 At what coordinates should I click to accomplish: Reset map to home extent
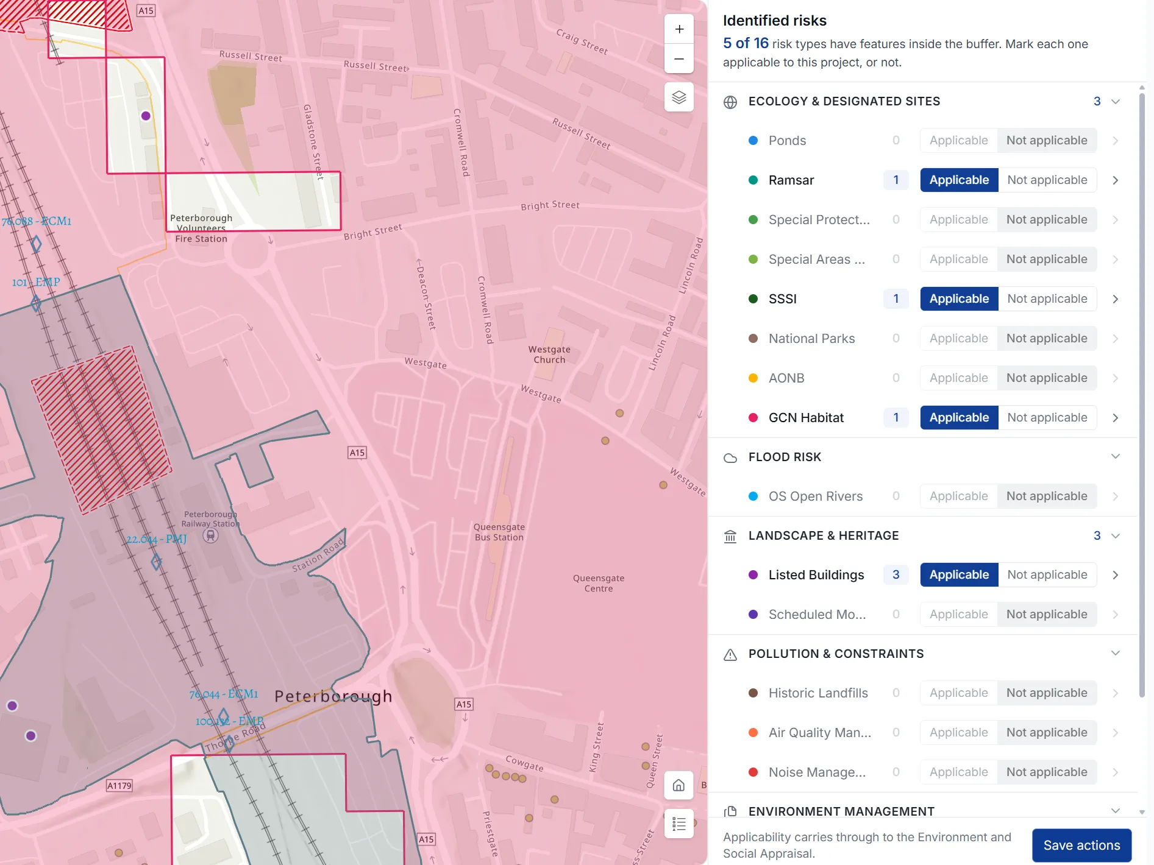(679, 786)
